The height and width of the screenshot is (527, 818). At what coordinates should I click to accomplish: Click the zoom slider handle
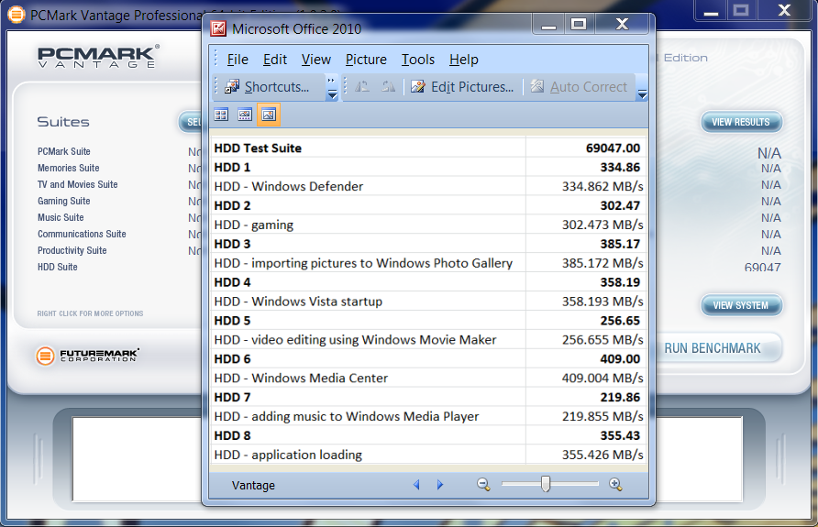click(x=546, y=484)
